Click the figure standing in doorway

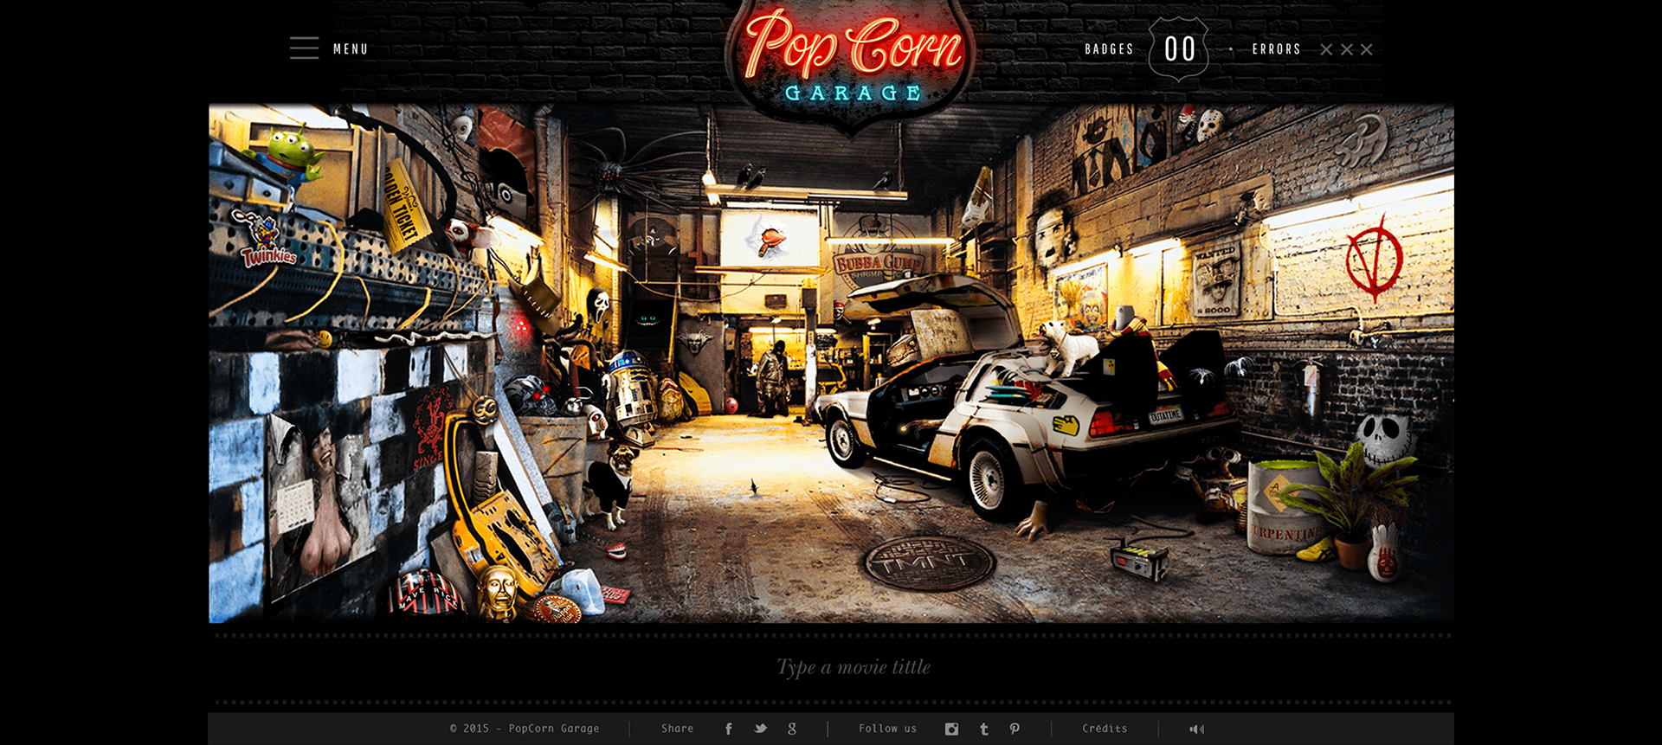pyautogui.click(x=772, y=378)
